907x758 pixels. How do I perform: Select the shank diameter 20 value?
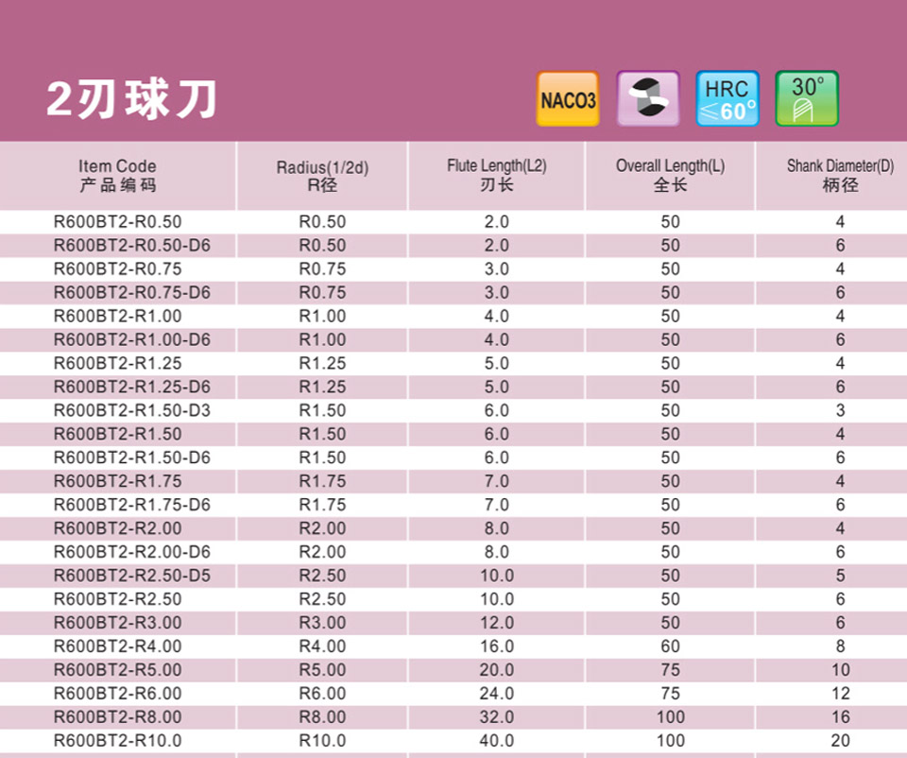click(x=840, y=741)
